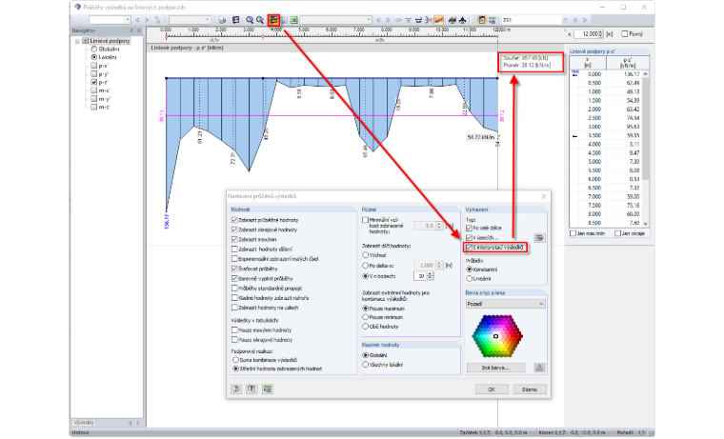The width and height of the screenshot is (724, 439).
Task: Click Storno to cancel dialog
Action: click(530, 389)
